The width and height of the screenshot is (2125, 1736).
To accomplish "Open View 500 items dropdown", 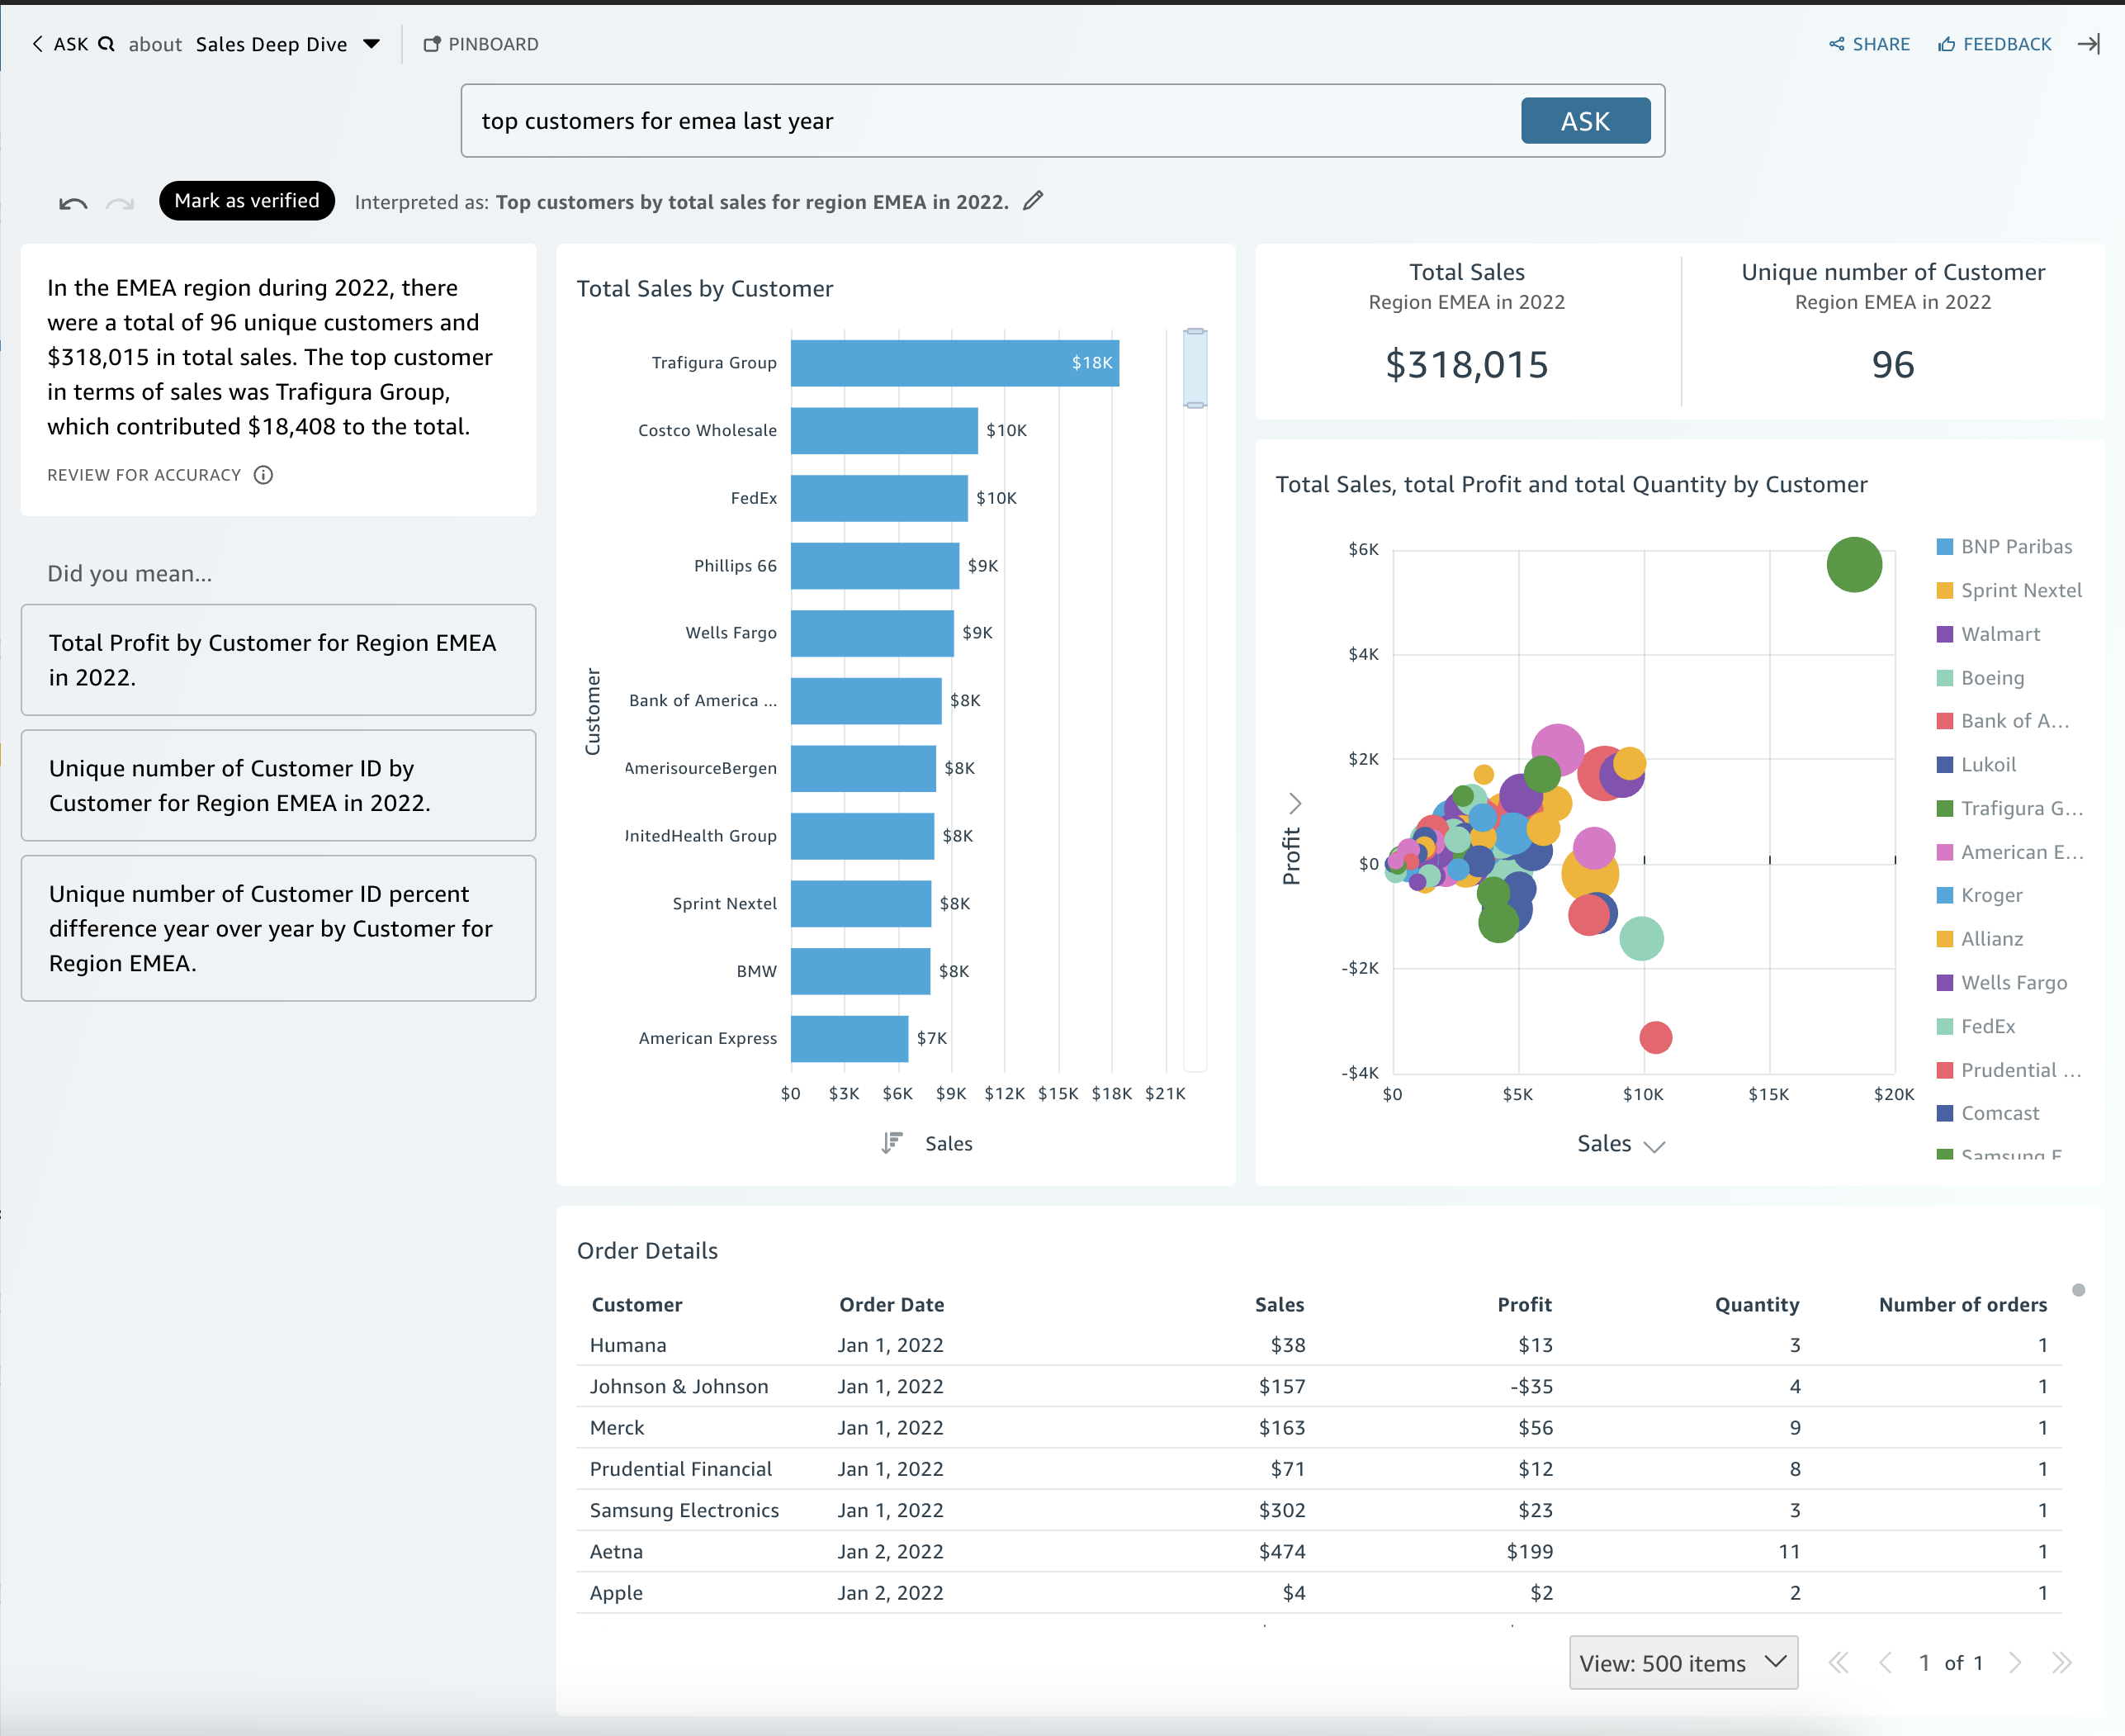I will (x=1678, y=1660).
